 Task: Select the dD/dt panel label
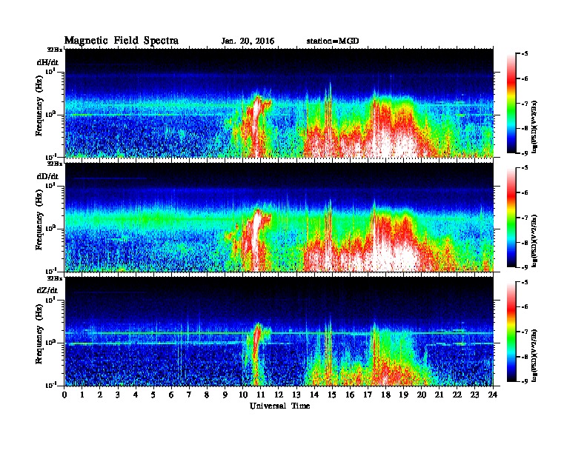(x=47, y=176)
